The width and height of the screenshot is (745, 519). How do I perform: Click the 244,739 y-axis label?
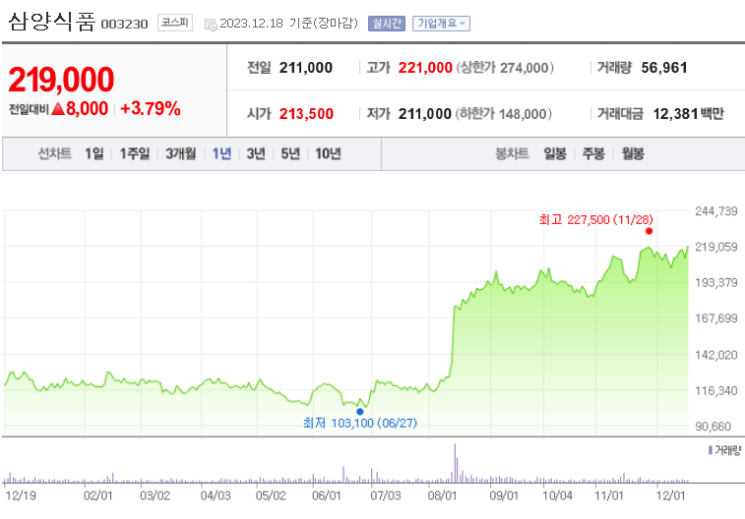pyautogui.click(x=716, y=211)
